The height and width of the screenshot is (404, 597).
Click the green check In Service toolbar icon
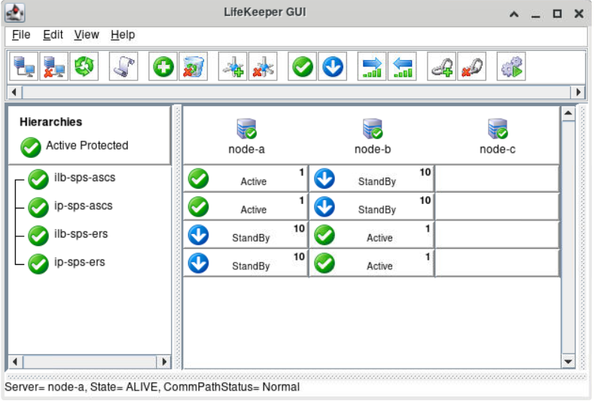[303, 66]
